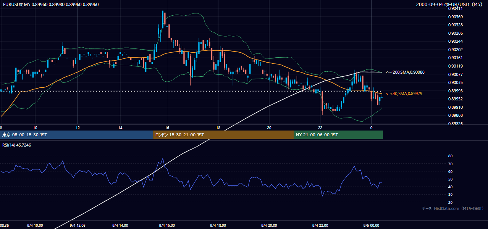Click price axis label 0.90369
The image size is (488, 229).
pyautogui.click(x=455, y=17)
